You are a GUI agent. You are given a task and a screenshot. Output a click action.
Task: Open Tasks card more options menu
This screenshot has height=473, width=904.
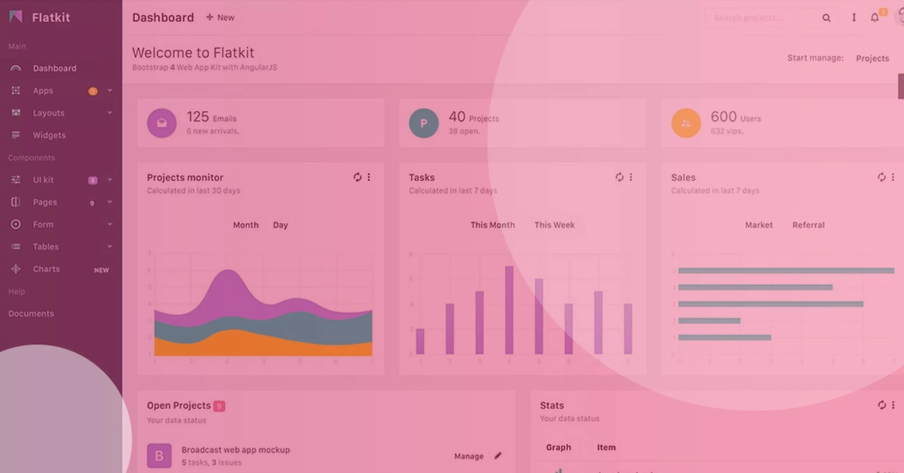(x=631, y=177)
